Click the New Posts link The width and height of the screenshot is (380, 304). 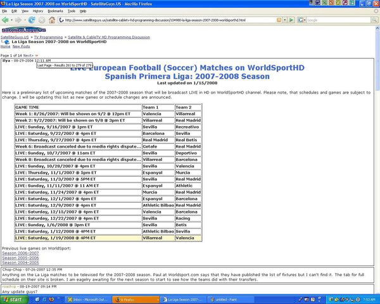[x=21, y=46]
